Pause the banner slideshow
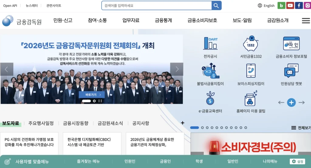Image resolution: width=311 pixels, height=168 pixels. tap(100, 101)
